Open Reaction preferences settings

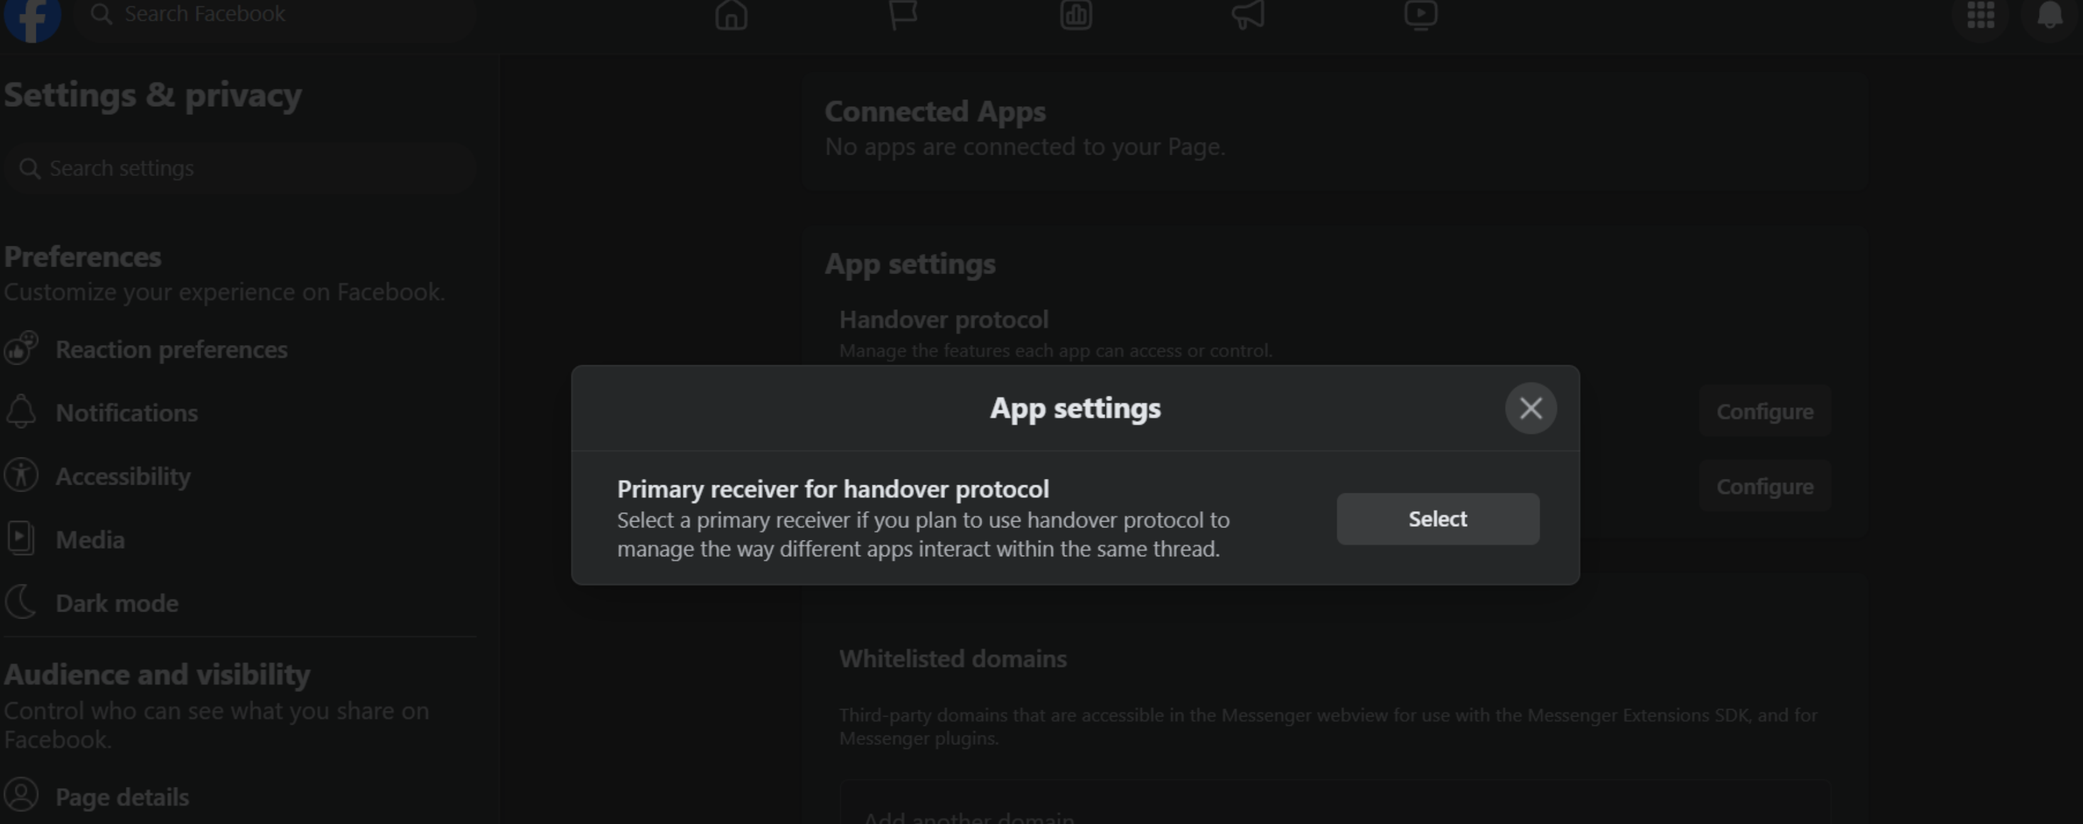coord(171,349)
